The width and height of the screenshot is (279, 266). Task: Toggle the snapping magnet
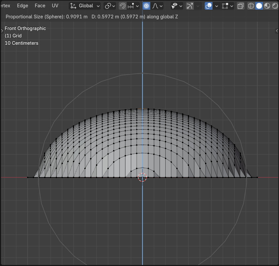click(x=122, y=6)
